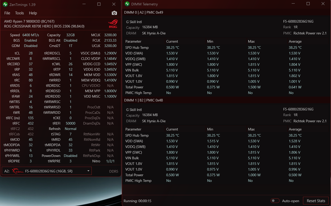Close the DIMM Telemetry window
The width and height of the screenshot is (331, 206).
click(323, 4)
